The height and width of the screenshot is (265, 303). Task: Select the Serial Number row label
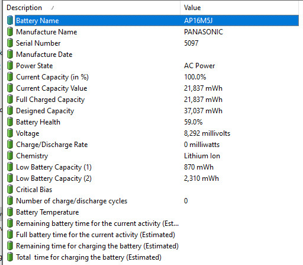point(38,43)
